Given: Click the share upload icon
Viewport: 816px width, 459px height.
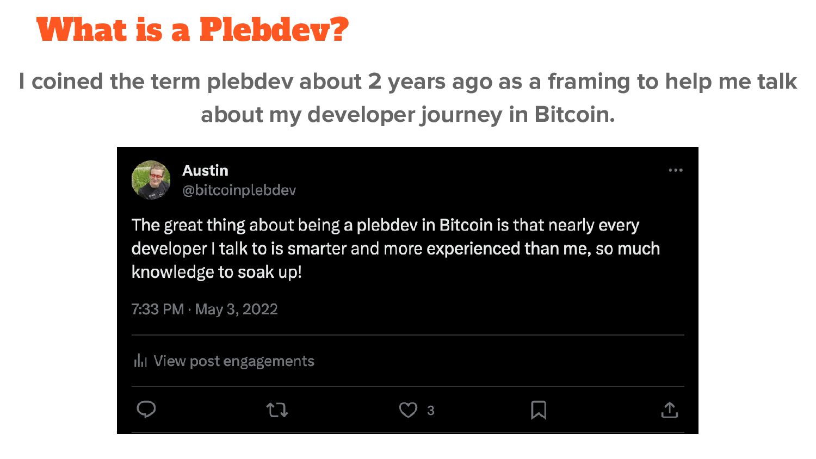Looking at the screenshot, I should [x=670, y=410].
